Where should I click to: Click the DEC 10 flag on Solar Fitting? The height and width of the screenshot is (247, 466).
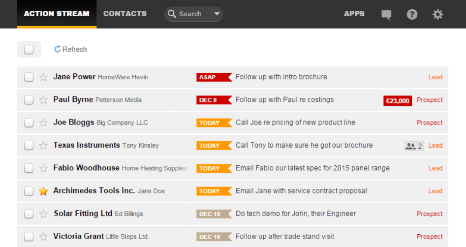coord(214,214)
